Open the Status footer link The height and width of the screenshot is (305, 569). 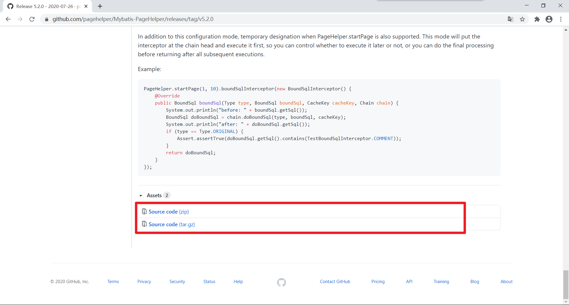tap(209, 282)
